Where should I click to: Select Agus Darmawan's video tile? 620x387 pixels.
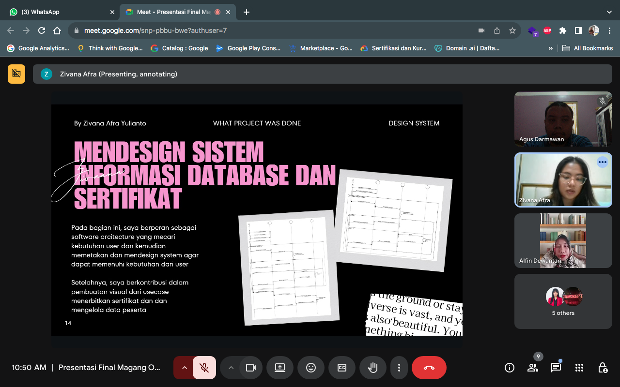pyautogui.click(x=563, y=119)
